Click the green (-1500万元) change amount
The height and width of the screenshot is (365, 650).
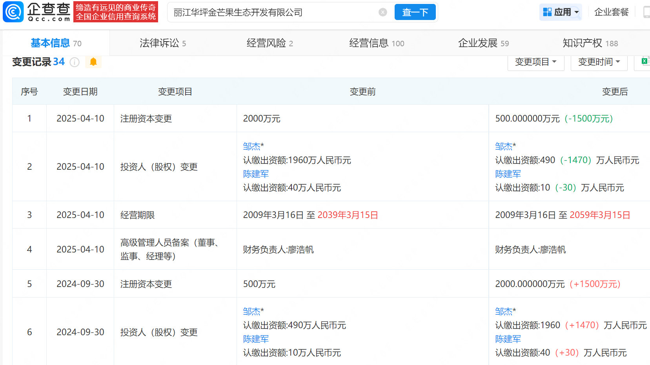589,119
